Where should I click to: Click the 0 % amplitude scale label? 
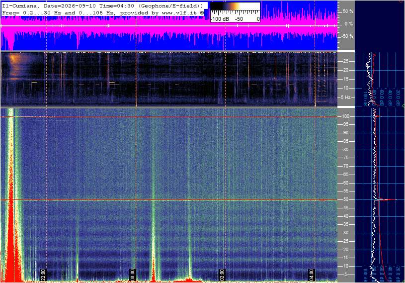(349, 24)
